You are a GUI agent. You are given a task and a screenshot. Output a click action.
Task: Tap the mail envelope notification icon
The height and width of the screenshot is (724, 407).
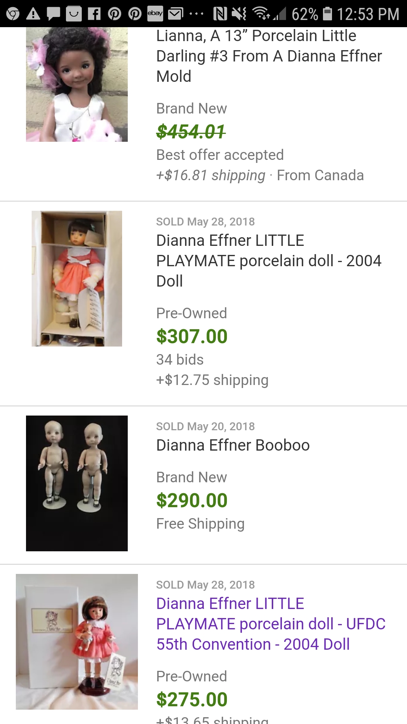tap(175, 14)
